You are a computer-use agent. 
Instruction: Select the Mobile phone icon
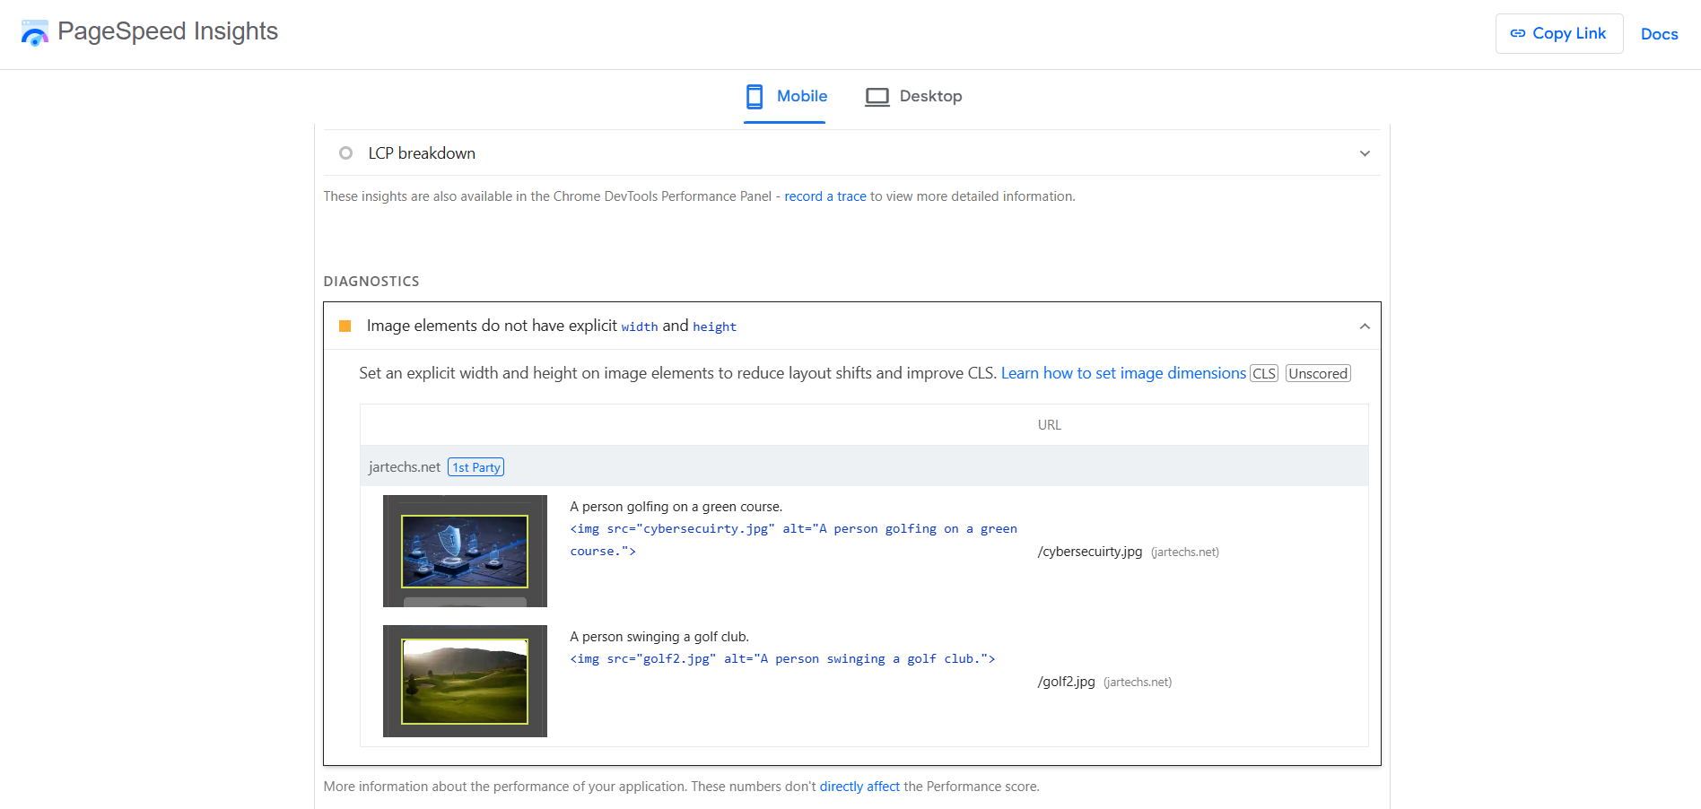[x=754, y=96]
